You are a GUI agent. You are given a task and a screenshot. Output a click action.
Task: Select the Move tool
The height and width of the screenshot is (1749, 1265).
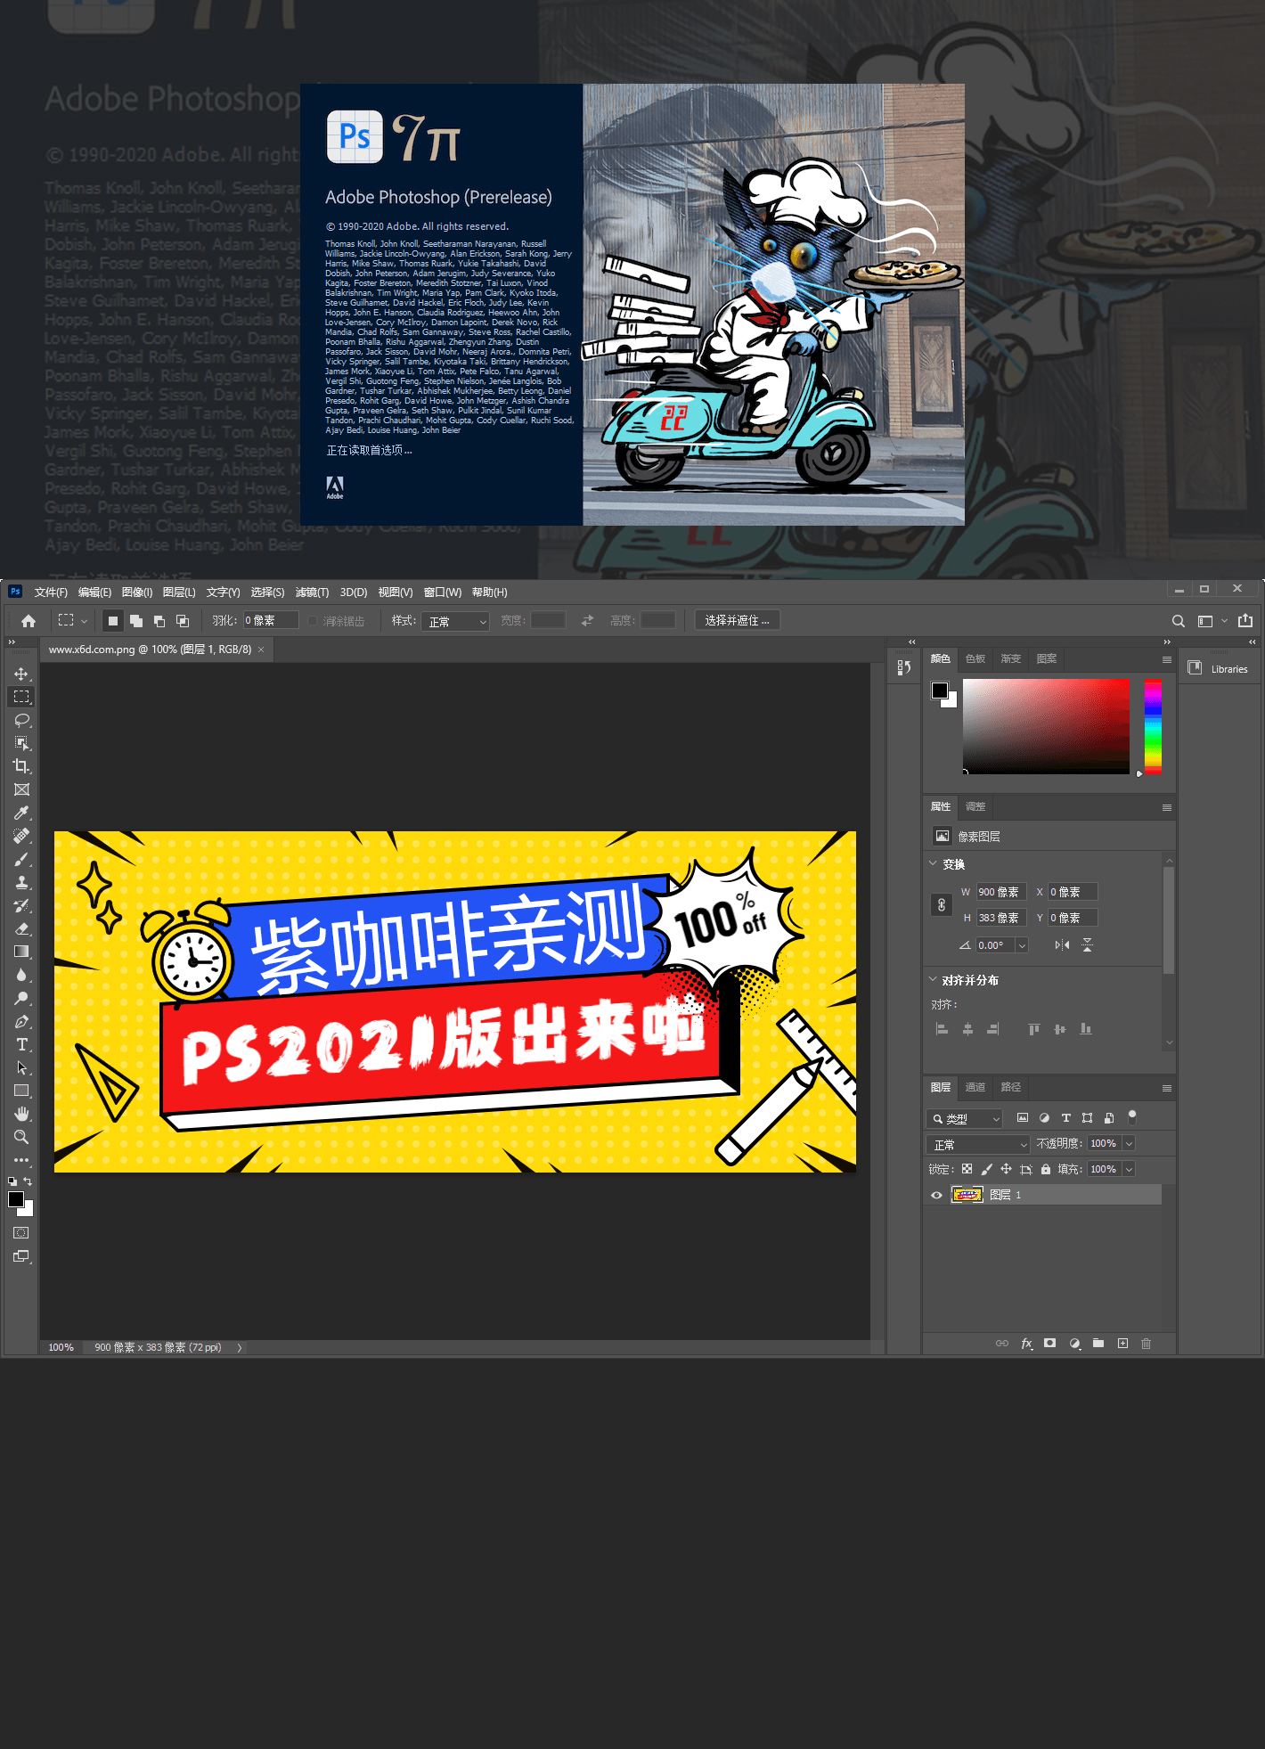tap(21, 674)
